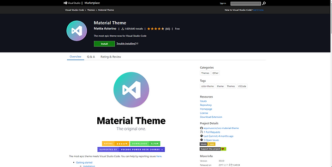Viewport: 332px width, 167px height.
Task: Click Download Extension link
Action: [x=211, y=117]
